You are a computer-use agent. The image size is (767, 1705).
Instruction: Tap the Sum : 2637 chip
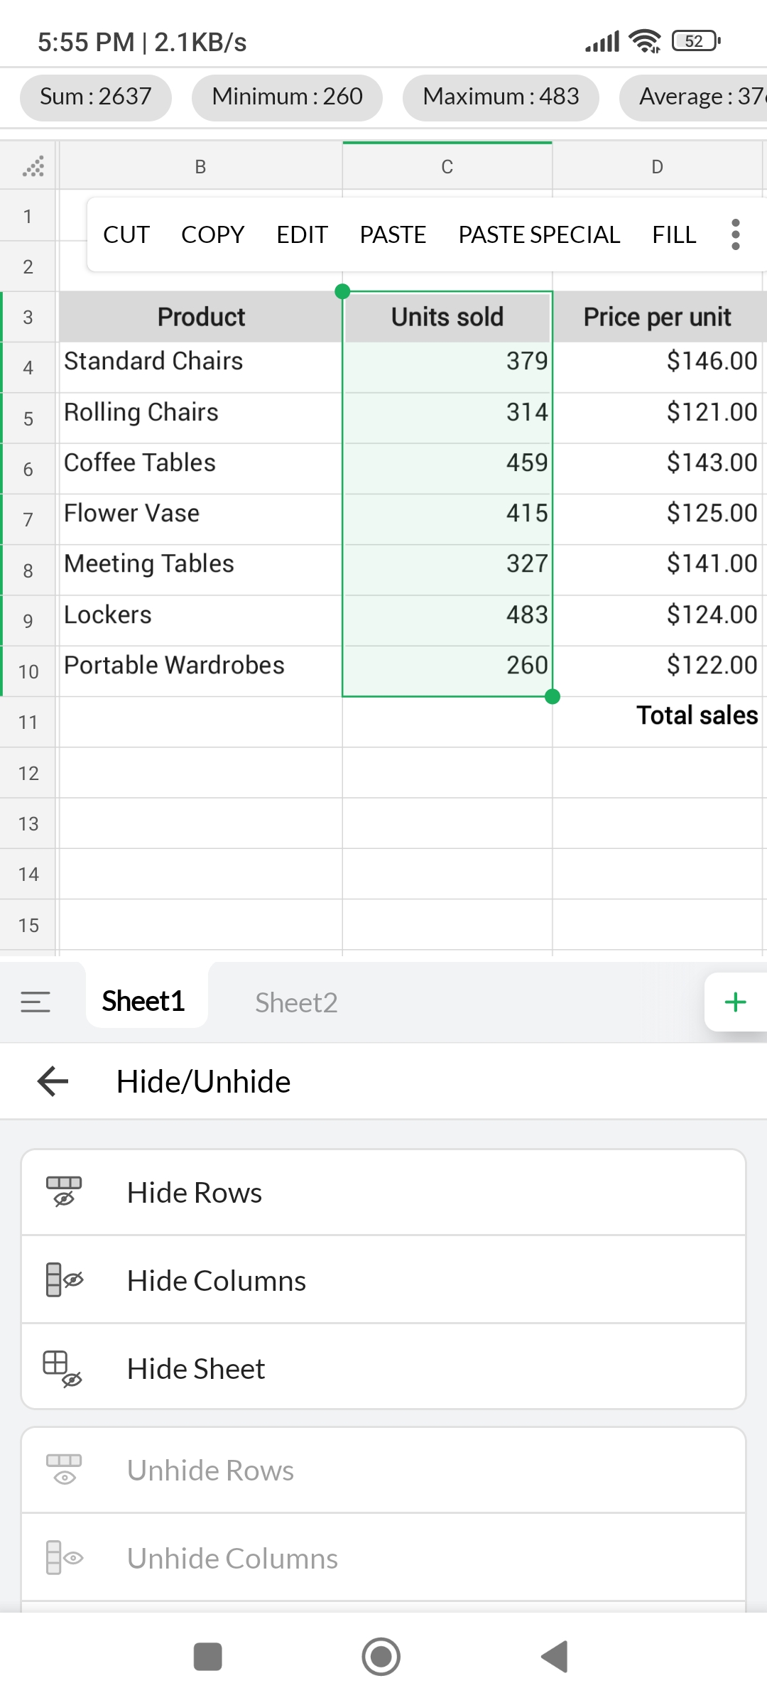pos(96,97)
